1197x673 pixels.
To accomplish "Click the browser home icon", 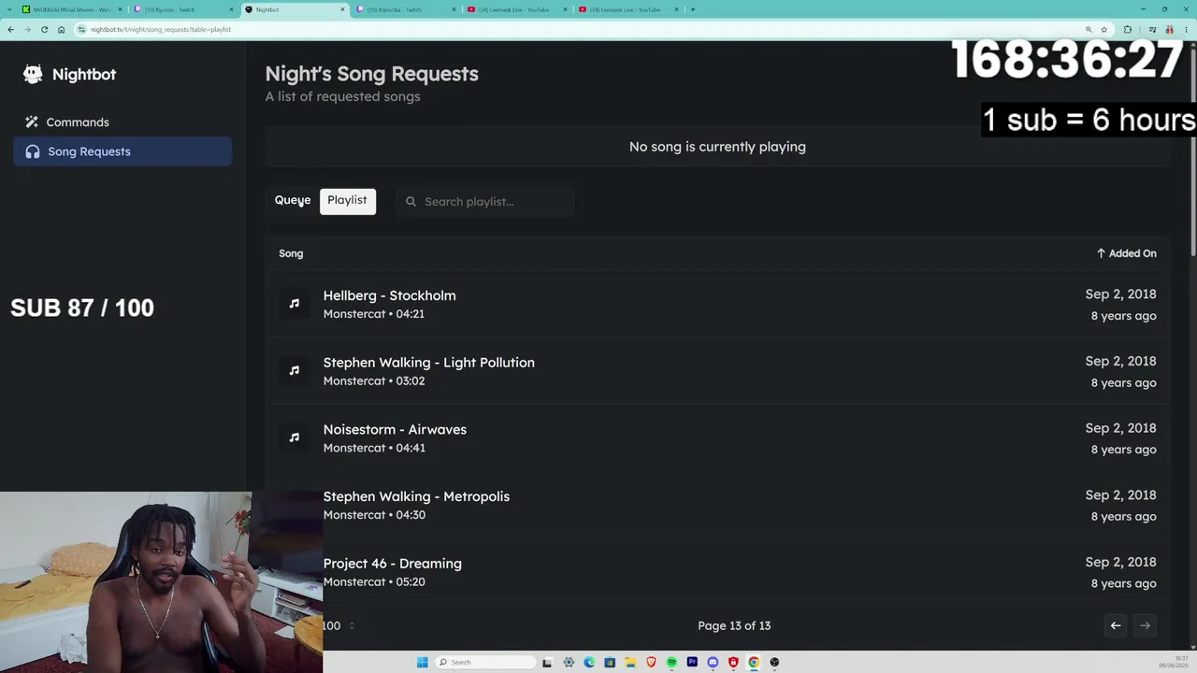I will (x=61, y=29).
